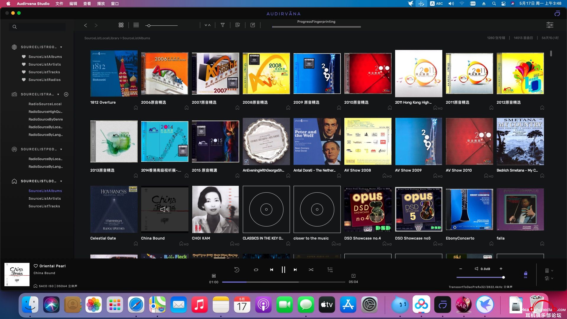
Task: Toggle heart next to SourceListArtists favorites
Action: tap(24, 64)
